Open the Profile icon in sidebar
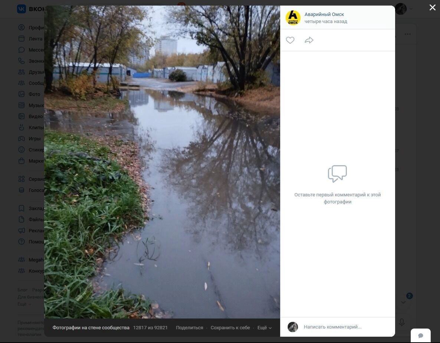The image size is (440, 343). point(22,27)
